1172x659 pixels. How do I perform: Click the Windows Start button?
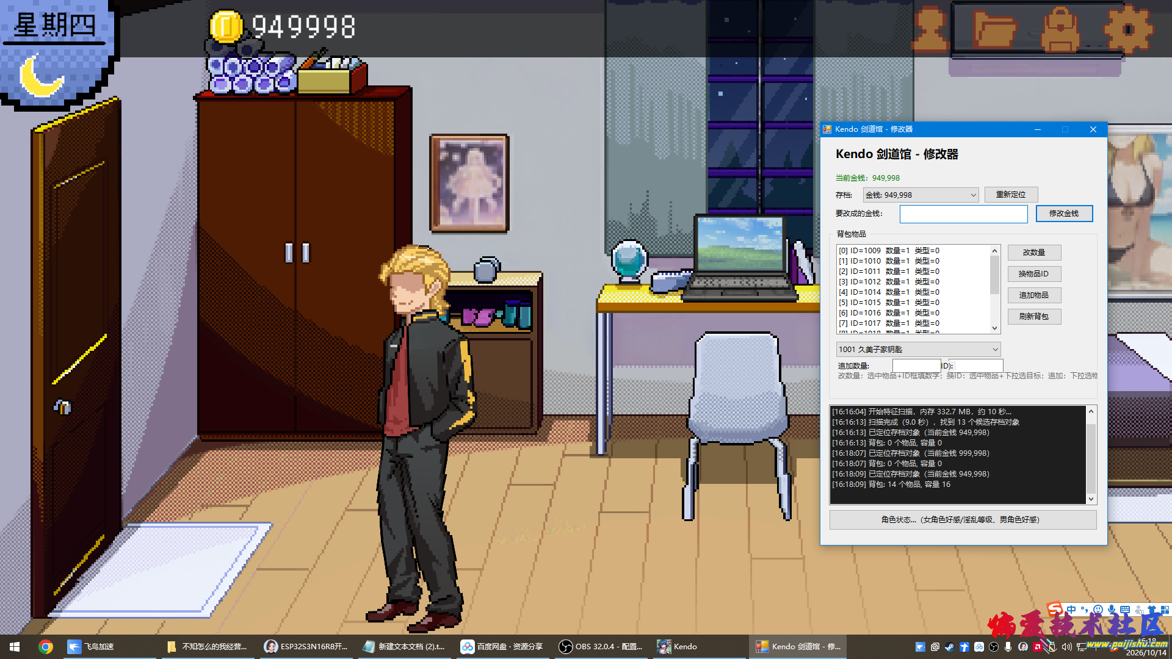click(x=15, y=647)
